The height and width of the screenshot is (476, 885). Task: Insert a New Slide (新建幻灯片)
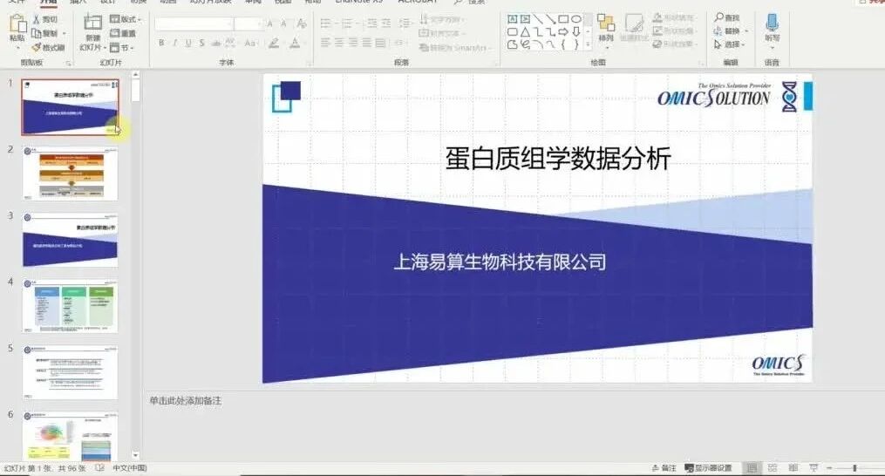point(92,32)
